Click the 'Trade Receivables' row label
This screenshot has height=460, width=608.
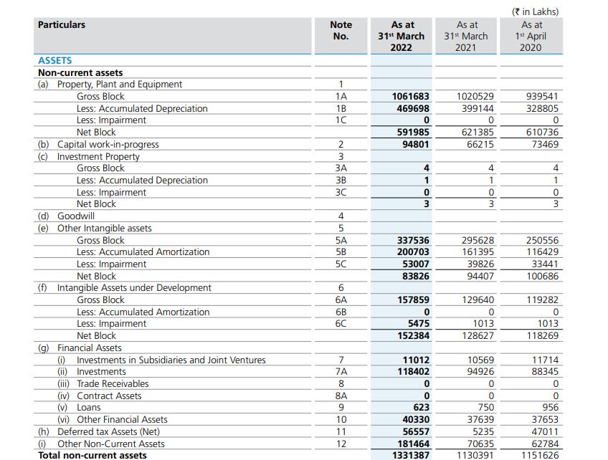point(113,383)
